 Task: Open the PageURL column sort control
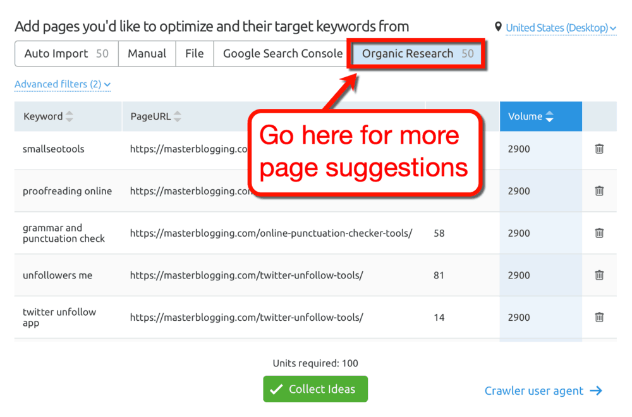177,116
